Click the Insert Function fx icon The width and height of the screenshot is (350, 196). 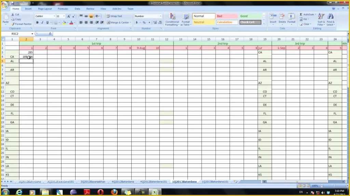coord(50,34)
